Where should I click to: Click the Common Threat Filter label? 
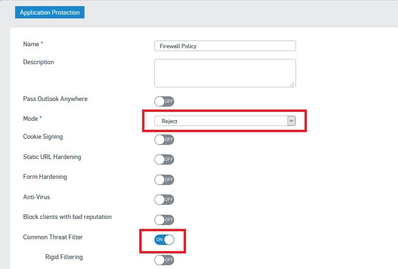pyautogui.click(x=53, y=237)
